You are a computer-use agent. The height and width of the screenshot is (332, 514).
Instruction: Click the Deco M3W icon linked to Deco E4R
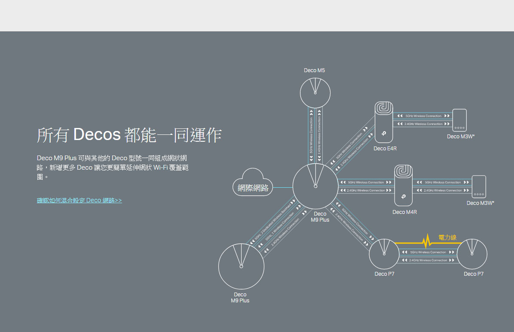pyautogui.click(x=459, y=120)
